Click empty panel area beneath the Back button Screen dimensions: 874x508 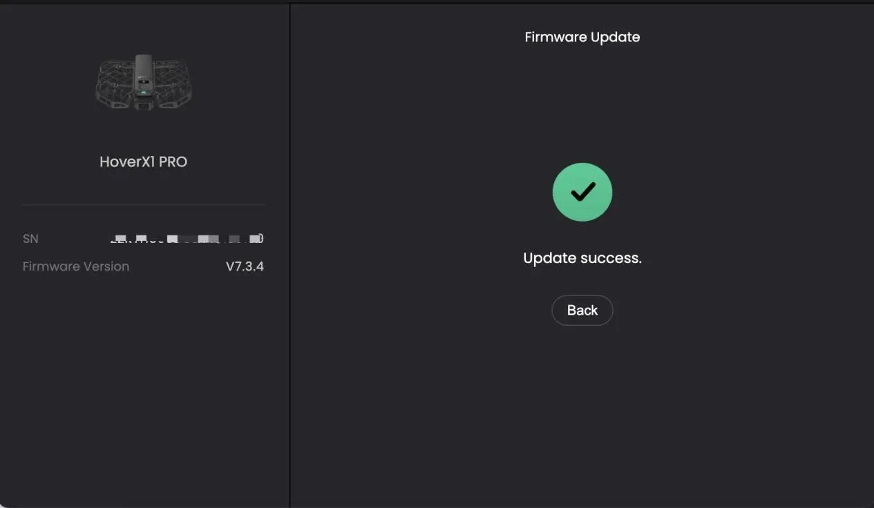(x=582, y=414)
